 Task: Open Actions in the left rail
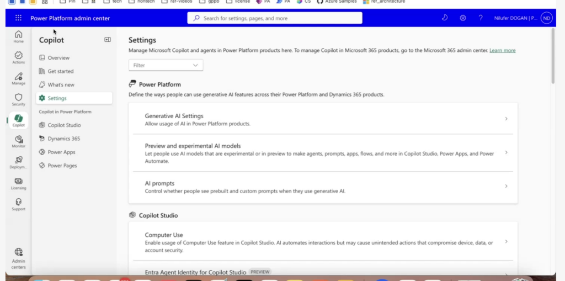(18, 57)
